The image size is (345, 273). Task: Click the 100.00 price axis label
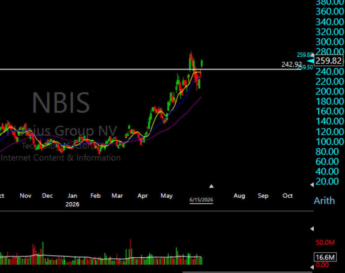click(x=330, y=141)
